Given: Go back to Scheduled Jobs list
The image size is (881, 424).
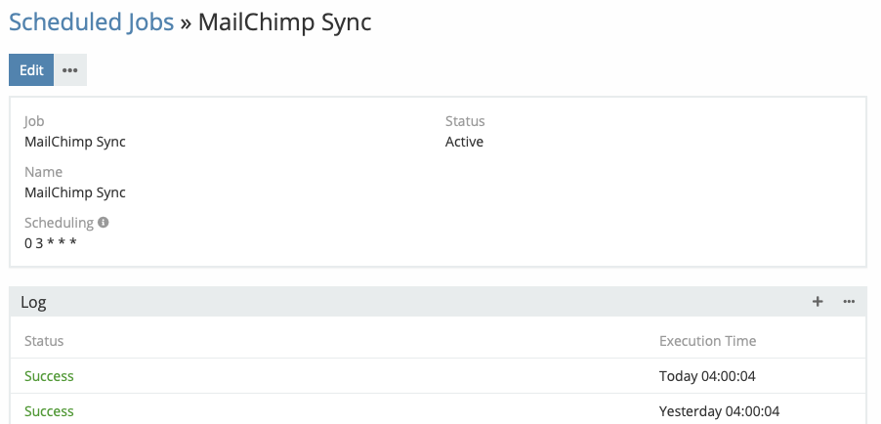Looking at the screenshot, I should coord(92,21).
